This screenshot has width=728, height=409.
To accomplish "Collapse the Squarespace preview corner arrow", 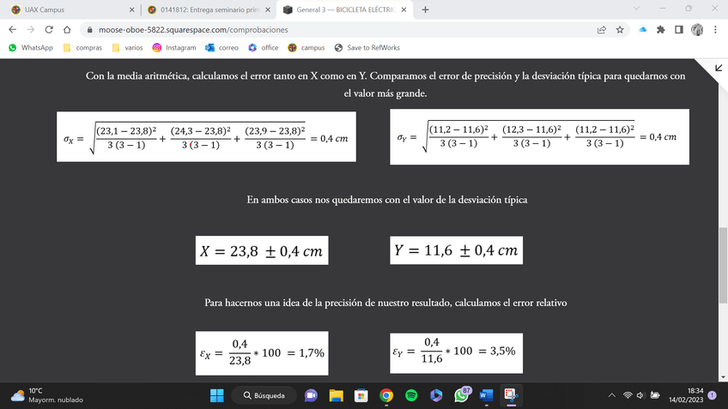I will [x=719, y=69].
